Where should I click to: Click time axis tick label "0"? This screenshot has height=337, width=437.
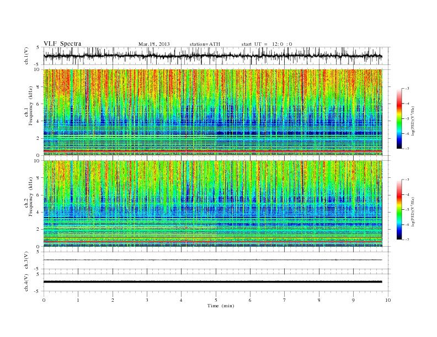(44, 300)
